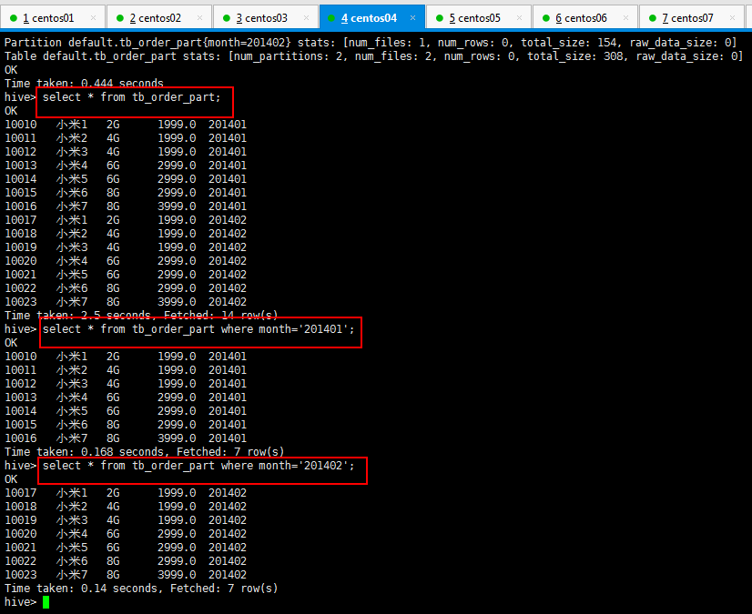This screenshot has width=752, height=614.
Task: Click 'Time taken: 0.168 seconds' line
Action: (x=145, y=452)
